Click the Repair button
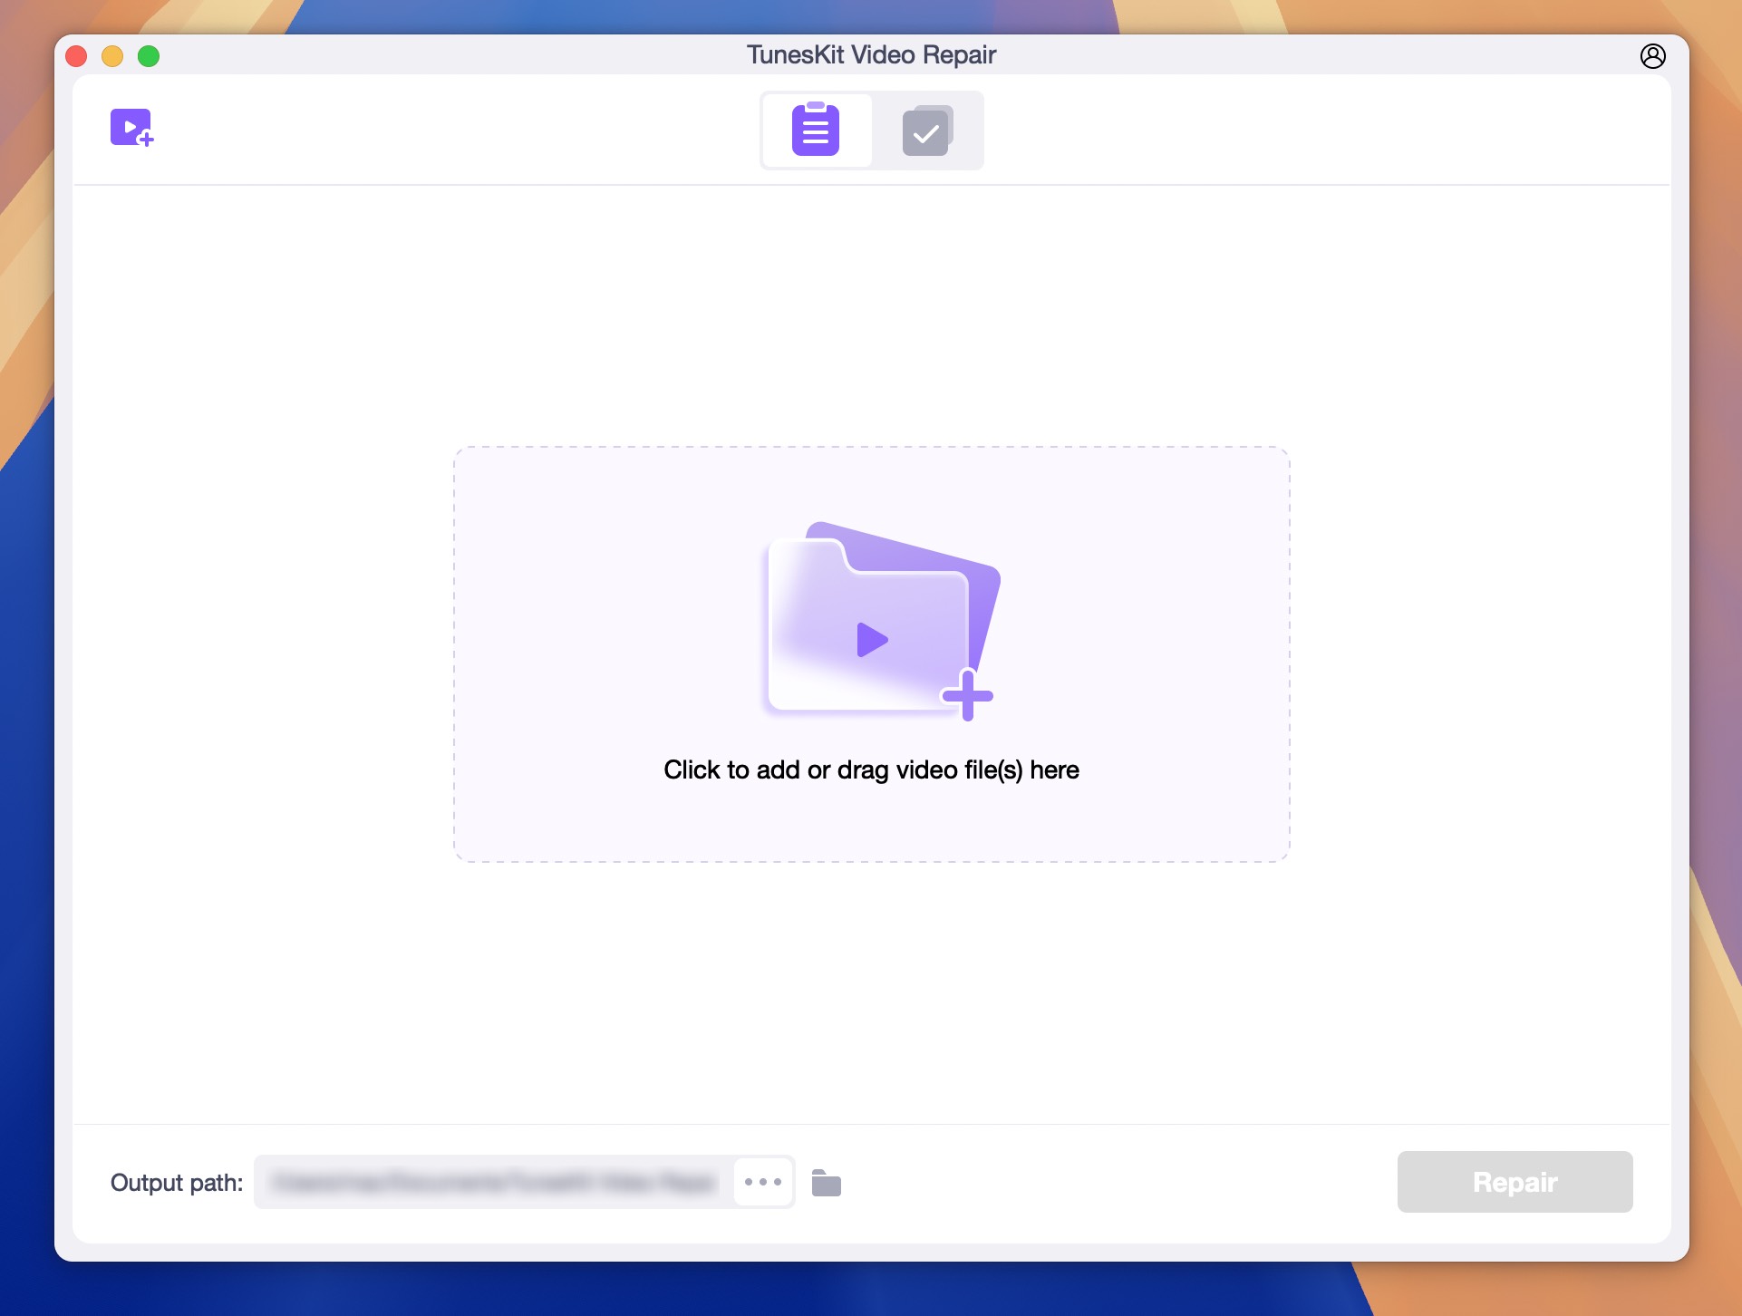 [x=1515, y=1182]
